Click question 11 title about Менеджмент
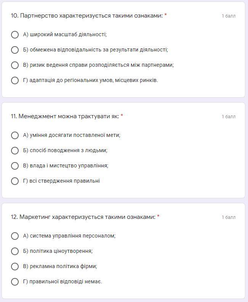248x302 pixels. click(65, 116)
